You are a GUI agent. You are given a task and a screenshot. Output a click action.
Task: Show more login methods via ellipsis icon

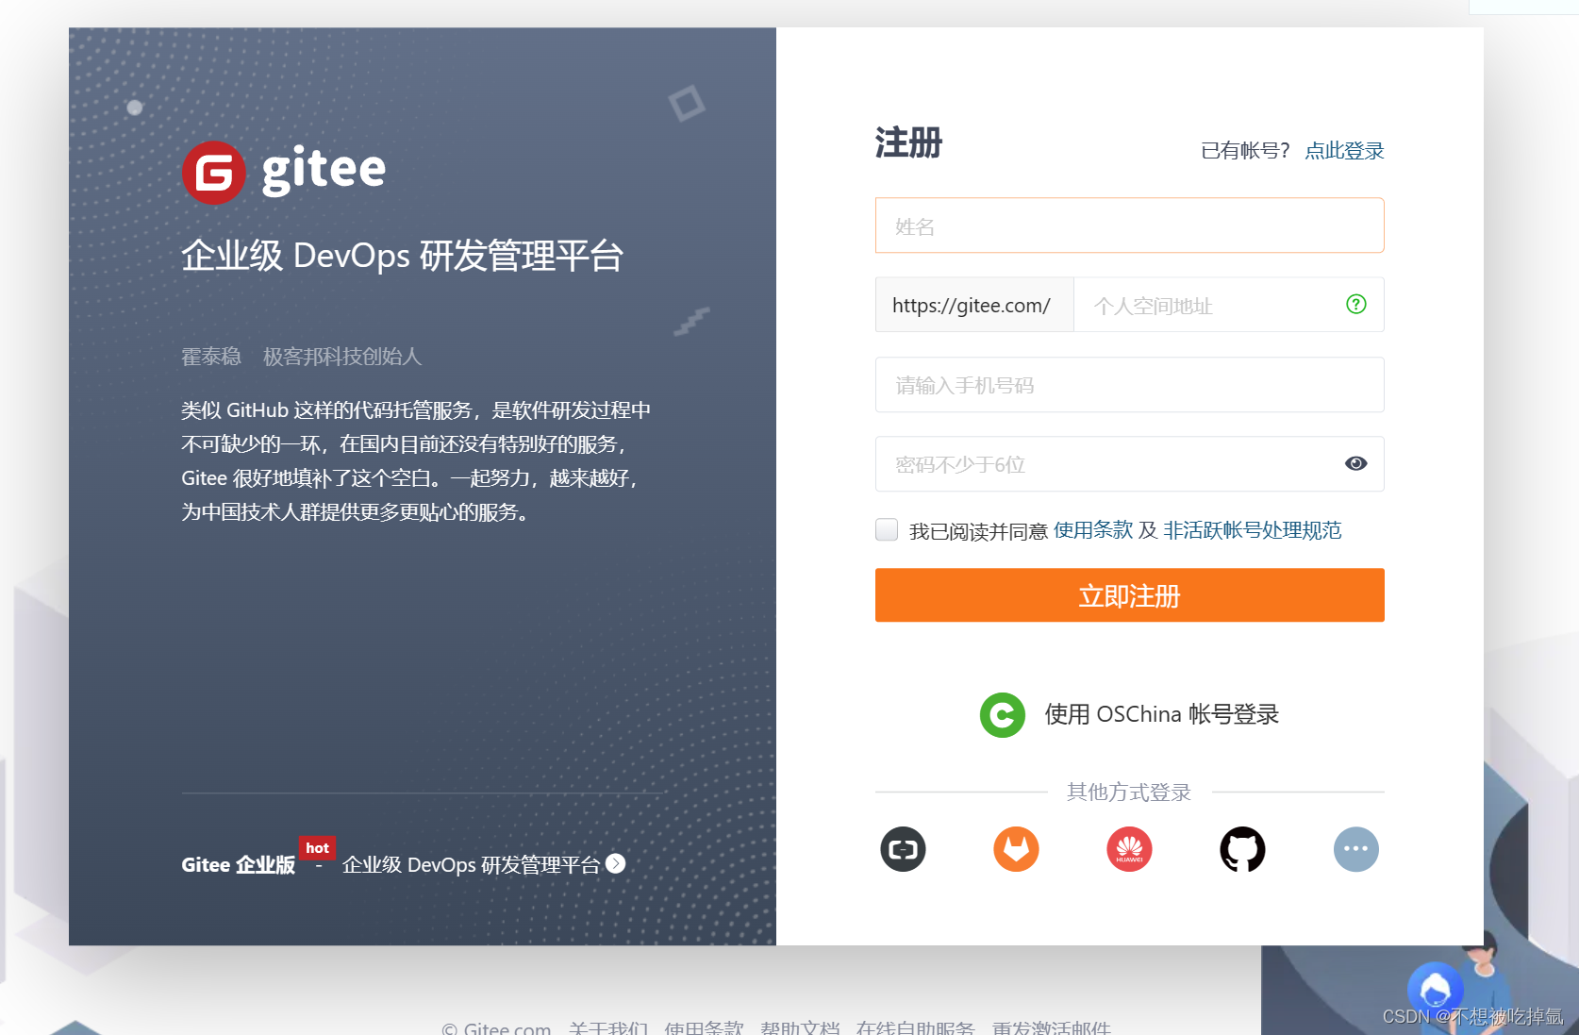point(1355,849)
